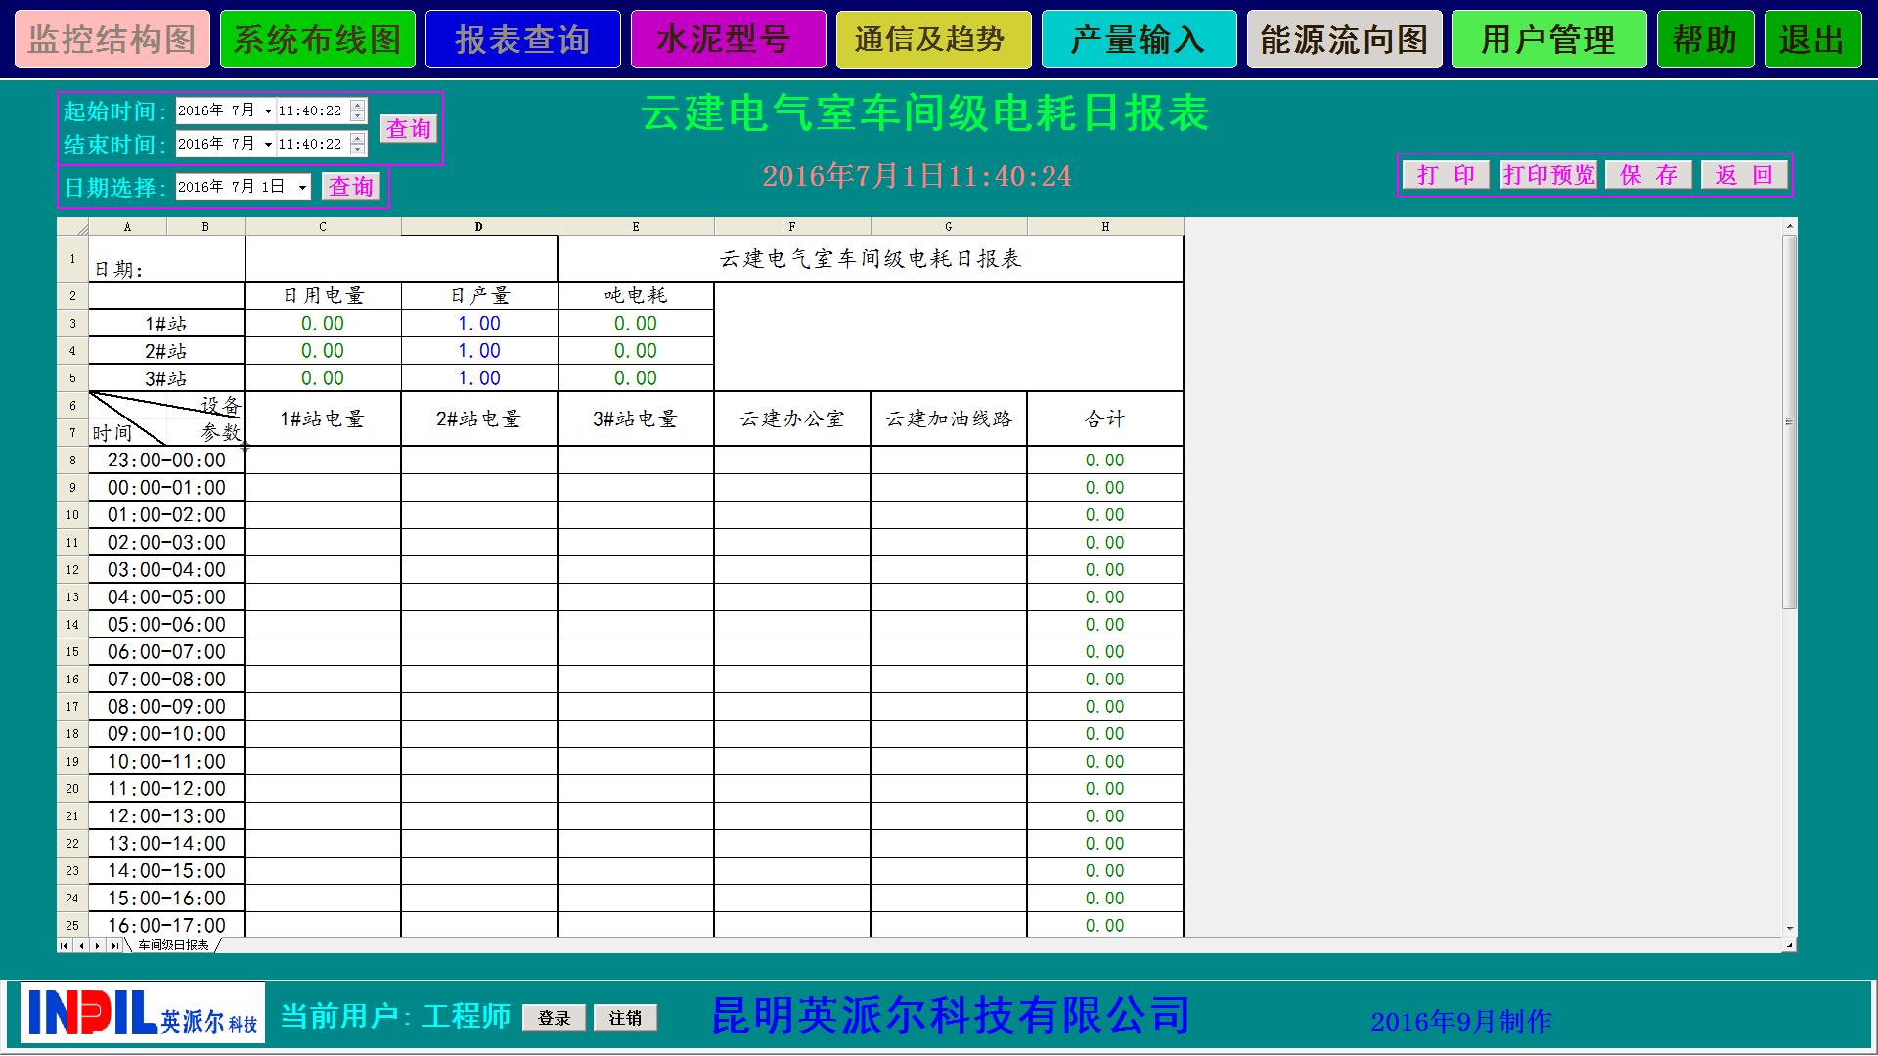Increase start time with up spinner

358,105
